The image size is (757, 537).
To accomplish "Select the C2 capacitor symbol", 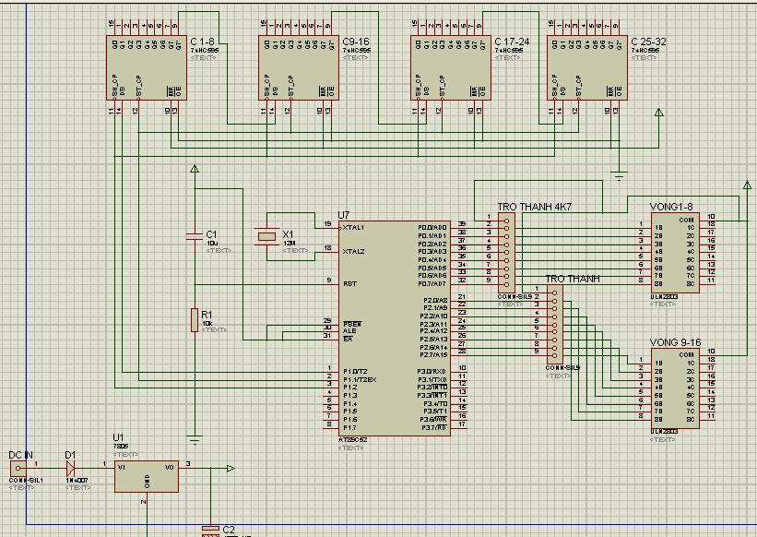I will click(210, 531).
